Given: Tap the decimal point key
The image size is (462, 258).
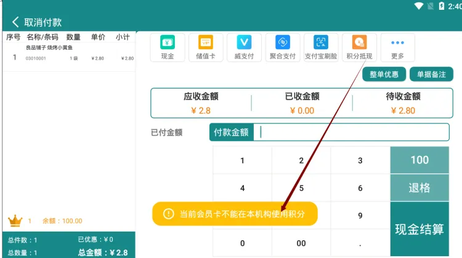Looking at the screenshot, I should [x=360, y=243].
